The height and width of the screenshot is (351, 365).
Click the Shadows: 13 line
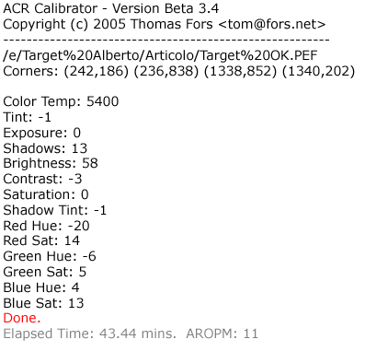[45, 148]
